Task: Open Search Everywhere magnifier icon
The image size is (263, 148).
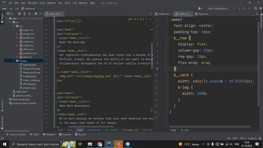Action: [256, 8]
